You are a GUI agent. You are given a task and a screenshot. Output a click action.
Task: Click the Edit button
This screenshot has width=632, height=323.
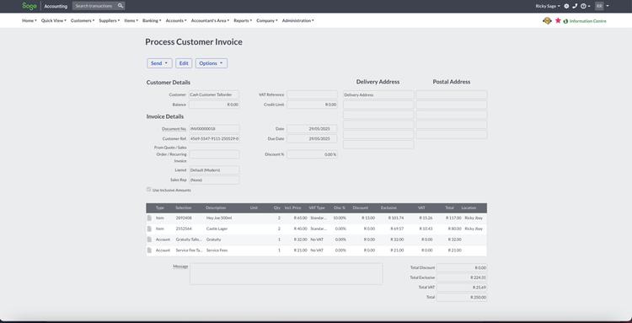point(184,63)
